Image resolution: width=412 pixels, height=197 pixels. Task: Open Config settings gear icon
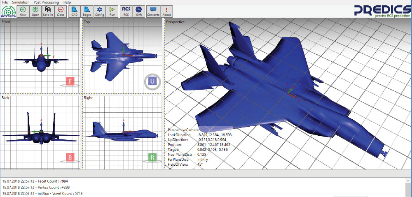[99, 10]
